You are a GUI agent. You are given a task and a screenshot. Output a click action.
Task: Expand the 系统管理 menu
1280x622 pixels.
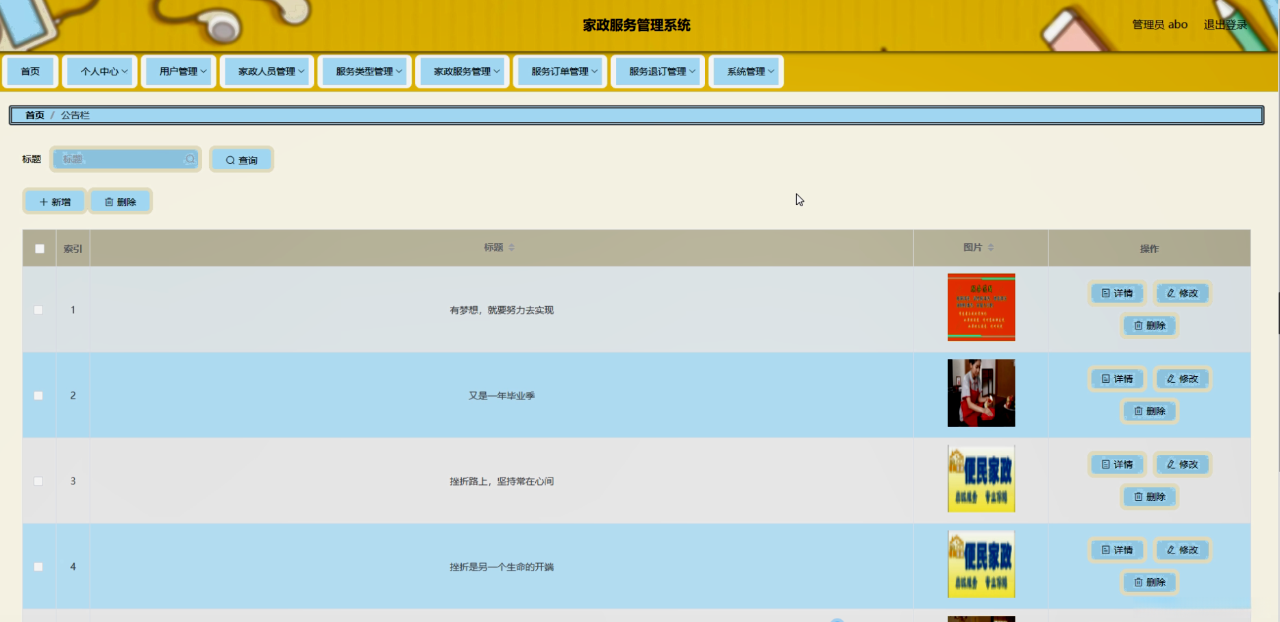(x=746, y=71)
